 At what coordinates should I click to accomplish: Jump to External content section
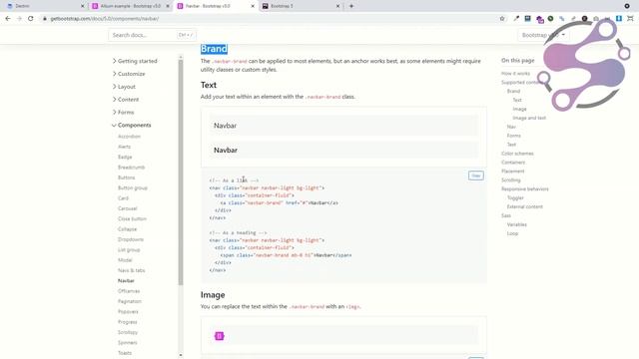tap(524, 206)
